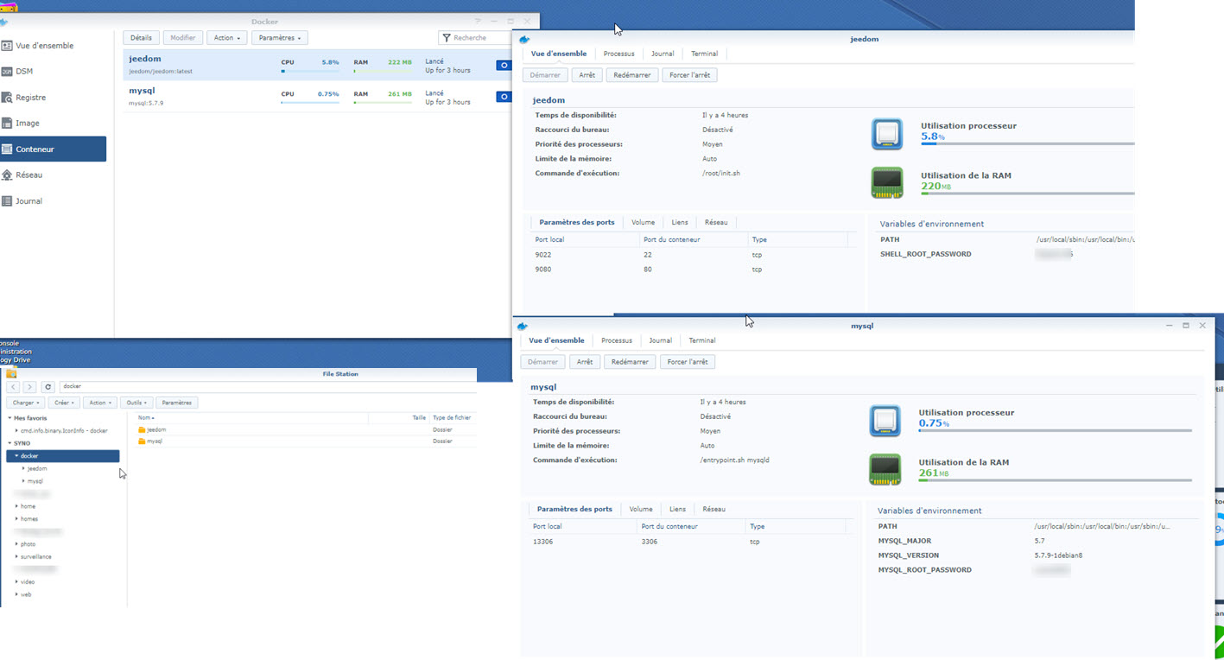
Task: Open Charger dropdown in File Station
Action: 25,403
